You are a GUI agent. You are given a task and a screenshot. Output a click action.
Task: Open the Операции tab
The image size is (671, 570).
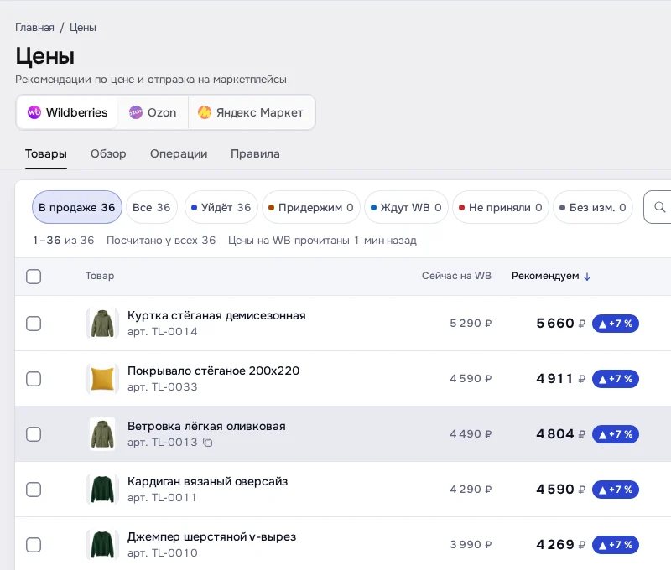point(179,154)
